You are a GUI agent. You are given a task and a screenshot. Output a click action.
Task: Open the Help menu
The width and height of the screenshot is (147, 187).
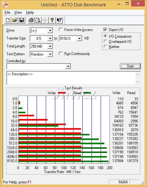click(x=30, y=12)
